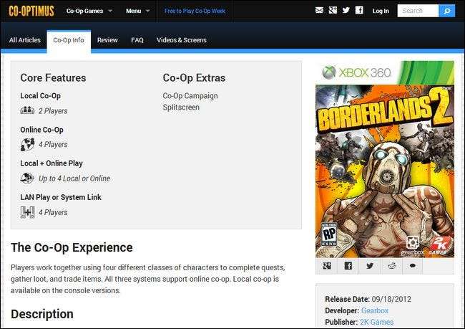The width and height of the screenshot is (465, 329).
Task: Expand the Co-Op Games dropdown menu
Action: coord(89,11)
